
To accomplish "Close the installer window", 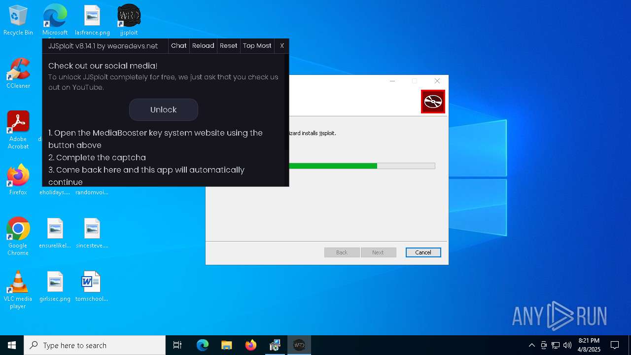I will (x=437, y=81).
